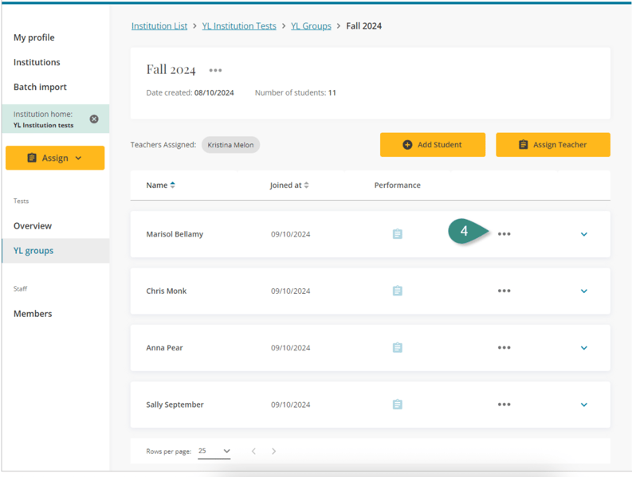Click the Assign Teacher button
Viewport: 632px width, 477px height.
[x=552, y=145]
